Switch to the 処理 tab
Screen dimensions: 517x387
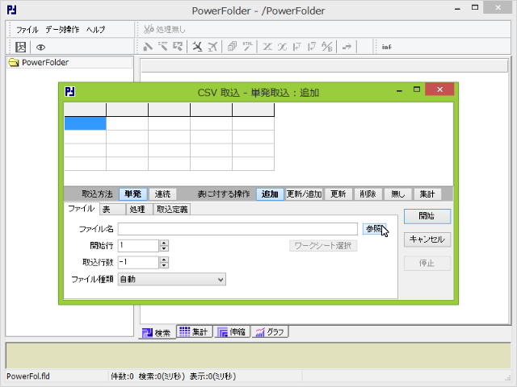(x=137, y=210)
